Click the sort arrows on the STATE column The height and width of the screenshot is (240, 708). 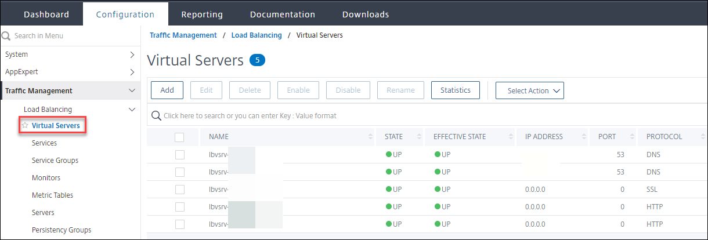point(422,137)
